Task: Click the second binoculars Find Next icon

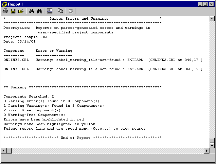Action: (x=40, y=11)
